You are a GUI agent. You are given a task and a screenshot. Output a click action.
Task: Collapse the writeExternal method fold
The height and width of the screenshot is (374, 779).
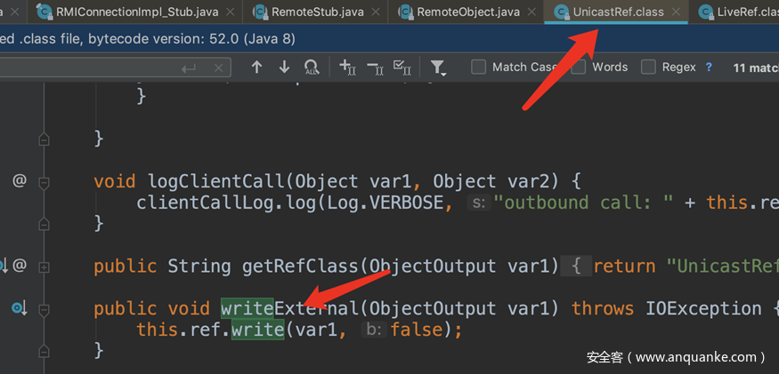point(44,309)
